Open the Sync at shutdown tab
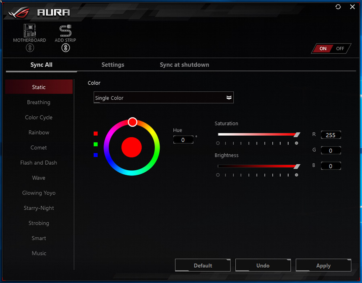This screenshot has height=283, width=362. point(184,65)
